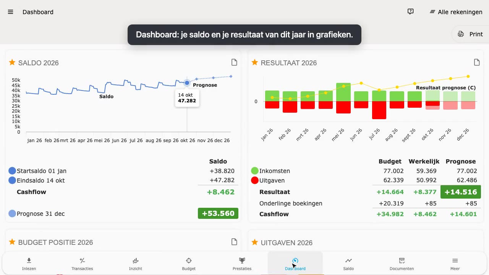Open the Alle rekeningen account filter
Image resolution: width=489 pixels, height=275 pixels.
click(x=456, y=12)
